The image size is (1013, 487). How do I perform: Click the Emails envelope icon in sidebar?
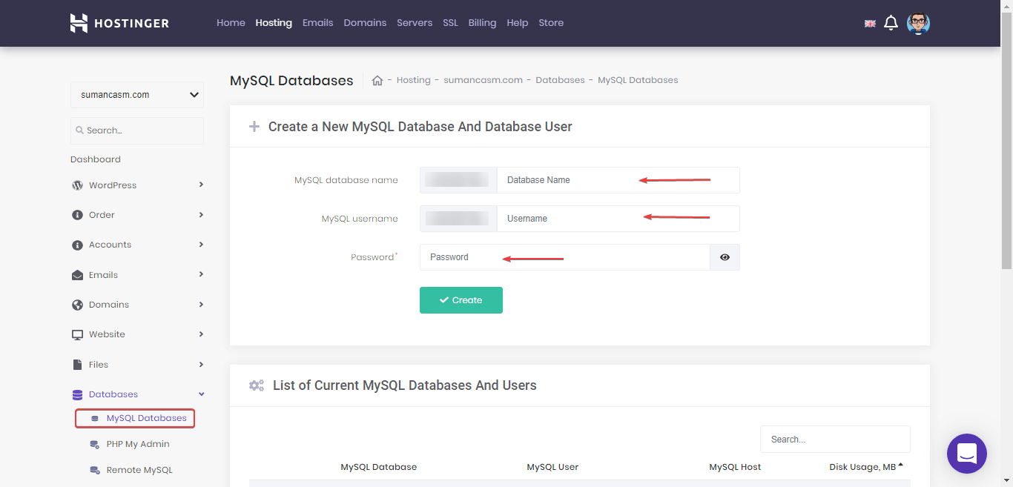[x=77, y=275]
